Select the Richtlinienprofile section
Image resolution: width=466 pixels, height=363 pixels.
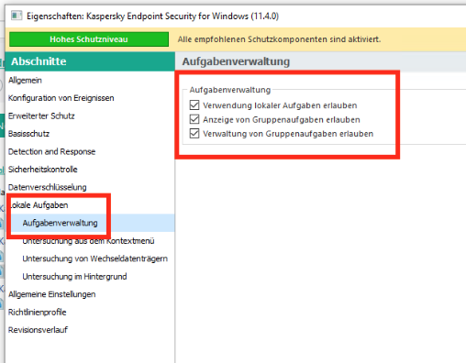click(38, 312)
